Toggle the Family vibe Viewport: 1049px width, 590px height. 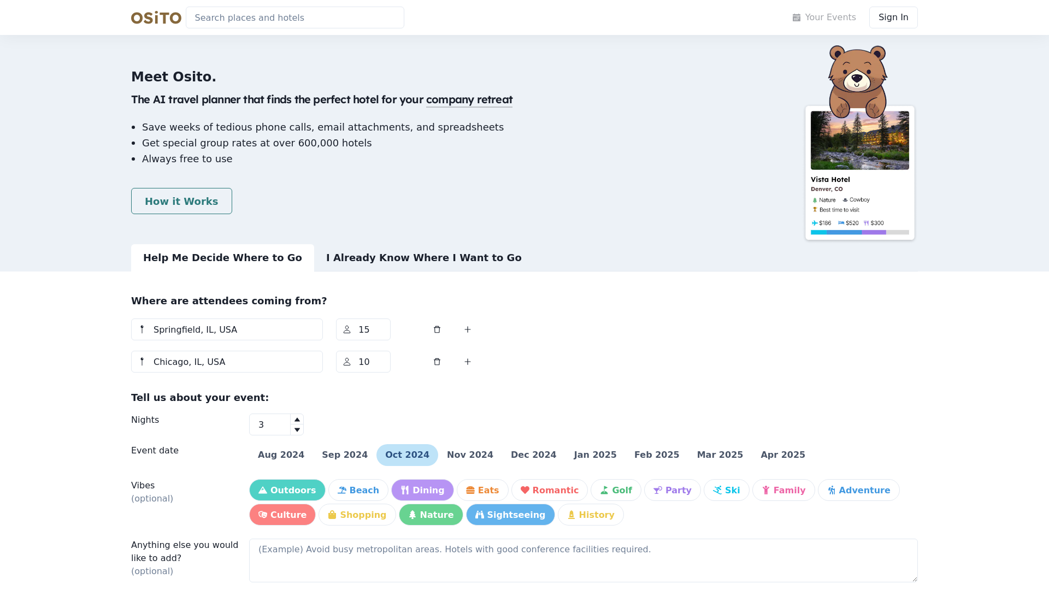(783, 490)
